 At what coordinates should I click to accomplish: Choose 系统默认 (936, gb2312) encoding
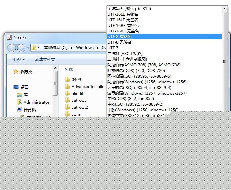(164, 9)
